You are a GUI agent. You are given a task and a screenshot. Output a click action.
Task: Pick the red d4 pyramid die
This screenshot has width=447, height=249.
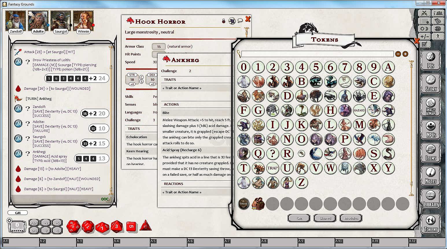coord(145,226)
